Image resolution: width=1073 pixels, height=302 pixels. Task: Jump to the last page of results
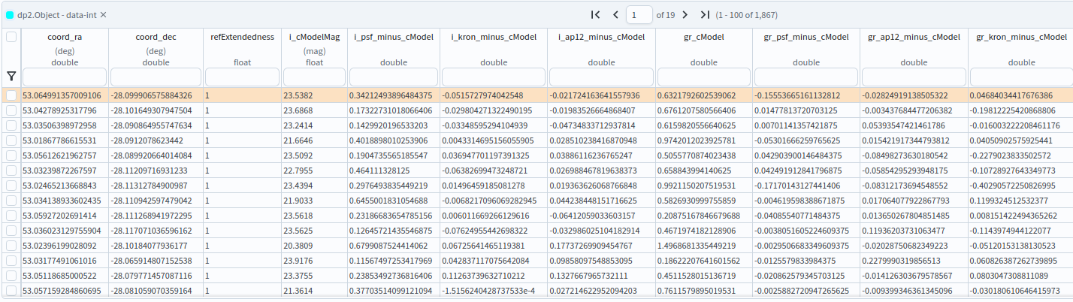pyautogui.click(x=705, y=14)
